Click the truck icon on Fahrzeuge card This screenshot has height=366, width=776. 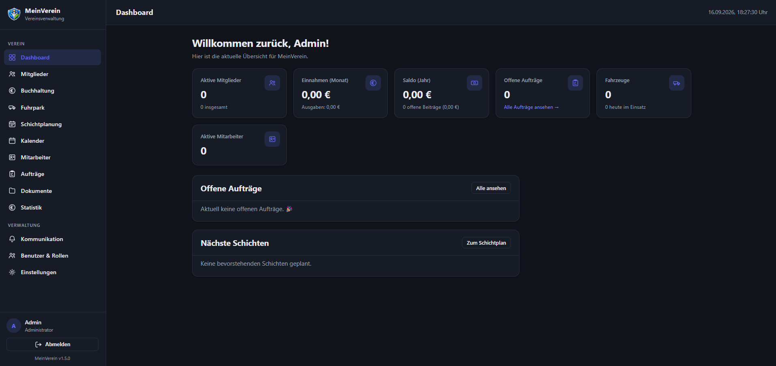(677, 83)
